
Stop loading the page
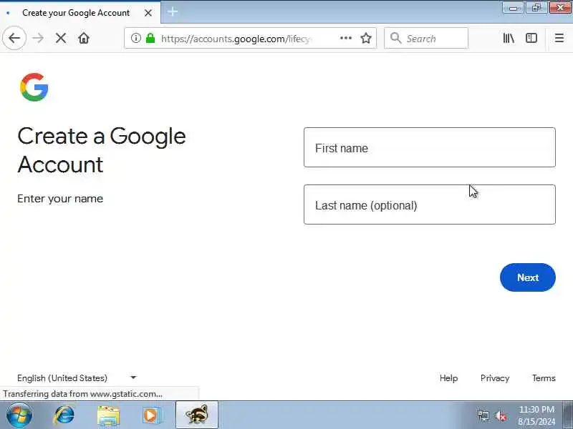tap(61, 38)
